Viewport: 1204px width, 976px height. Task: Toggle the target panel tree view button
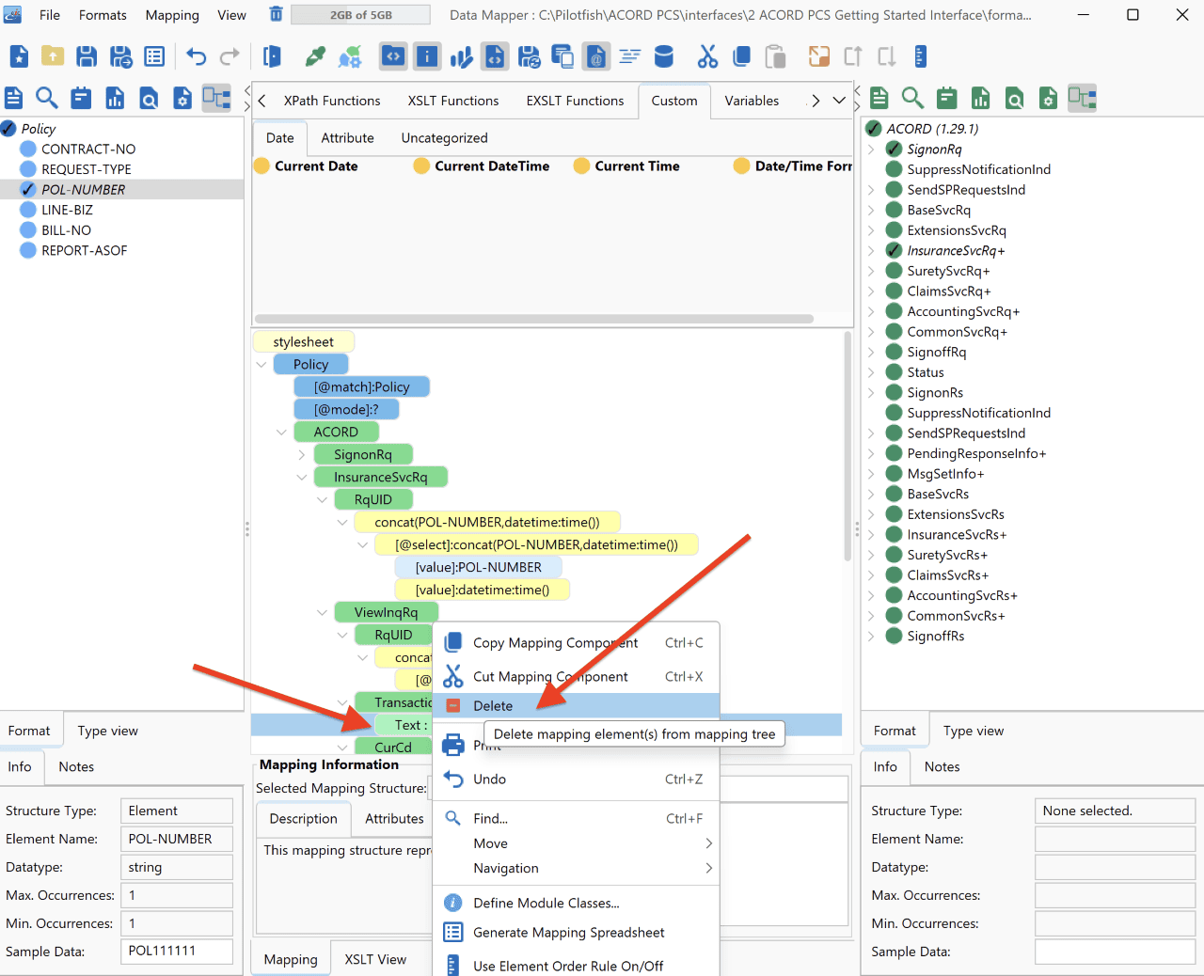click(1082, 98)
